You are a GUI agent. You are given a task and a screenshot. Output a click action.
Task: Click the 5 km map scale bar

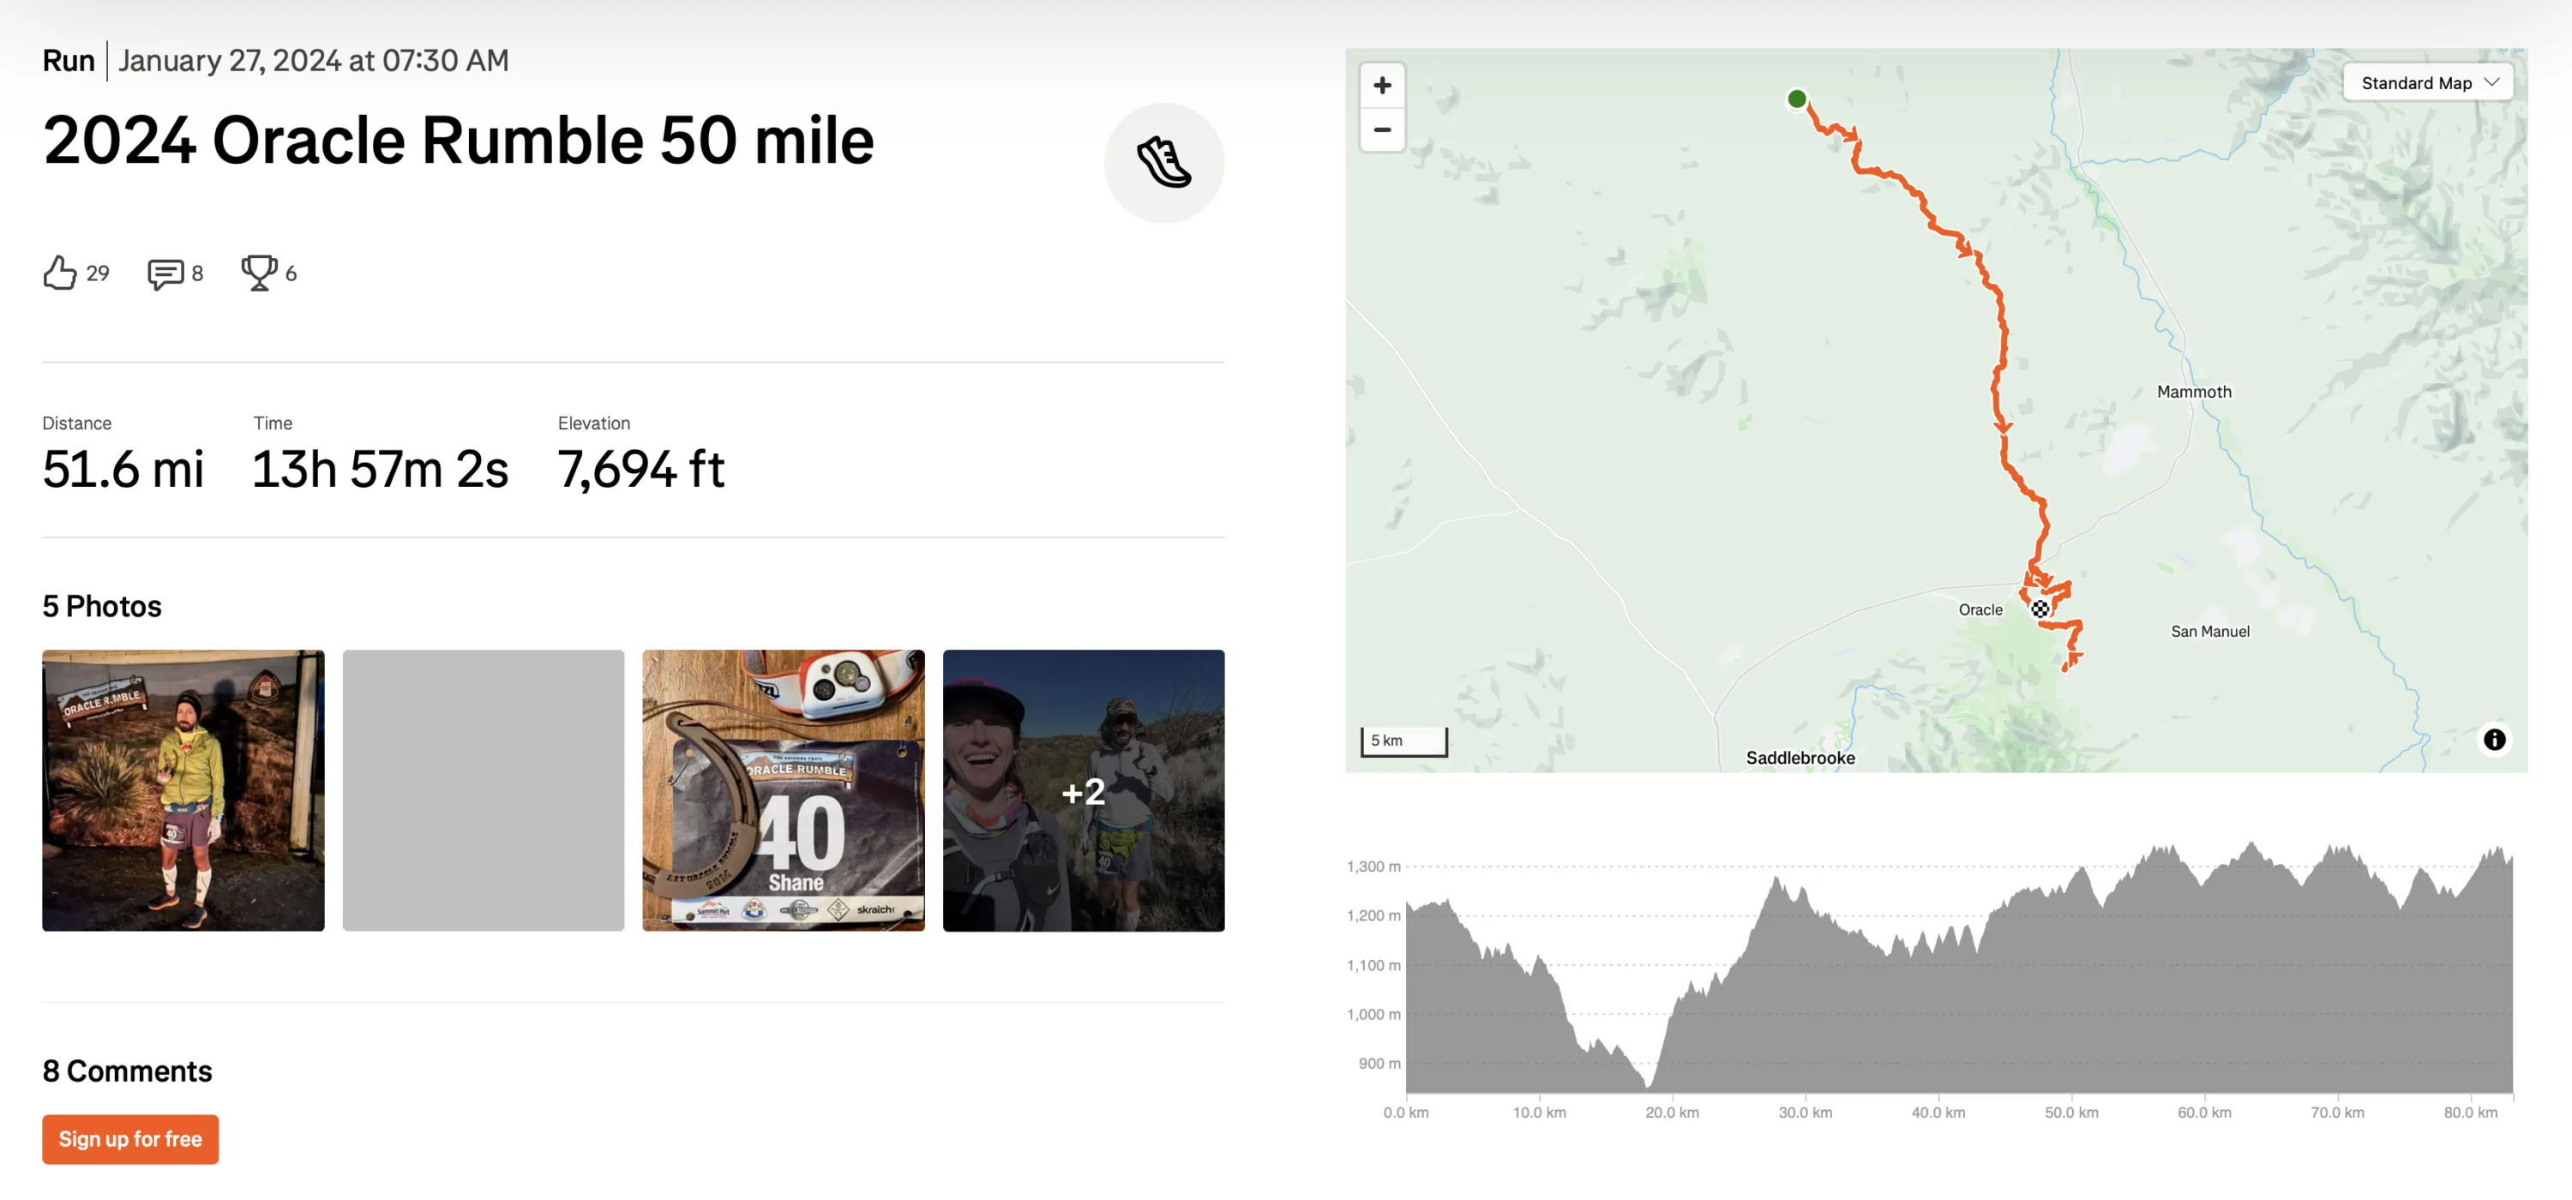pos(1403,741)
